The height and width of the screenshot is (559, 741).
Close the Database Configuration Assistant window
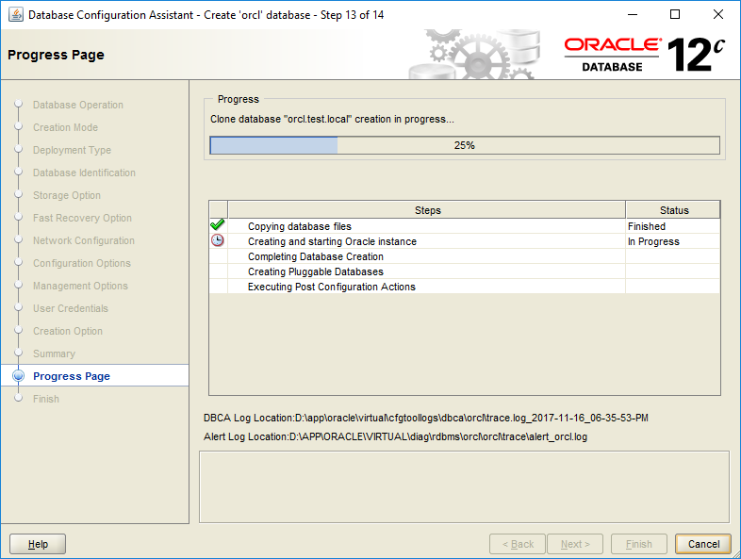(717, 15)
